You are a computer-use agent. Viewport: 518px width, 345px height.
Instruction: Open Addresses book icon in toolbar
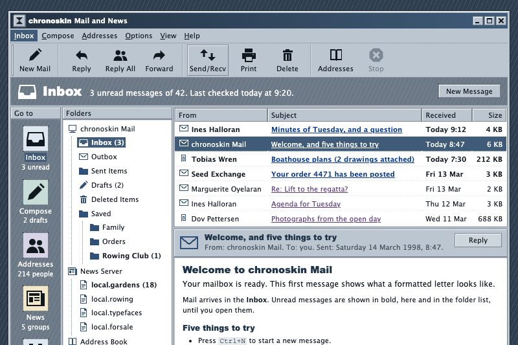coord(336,55)
